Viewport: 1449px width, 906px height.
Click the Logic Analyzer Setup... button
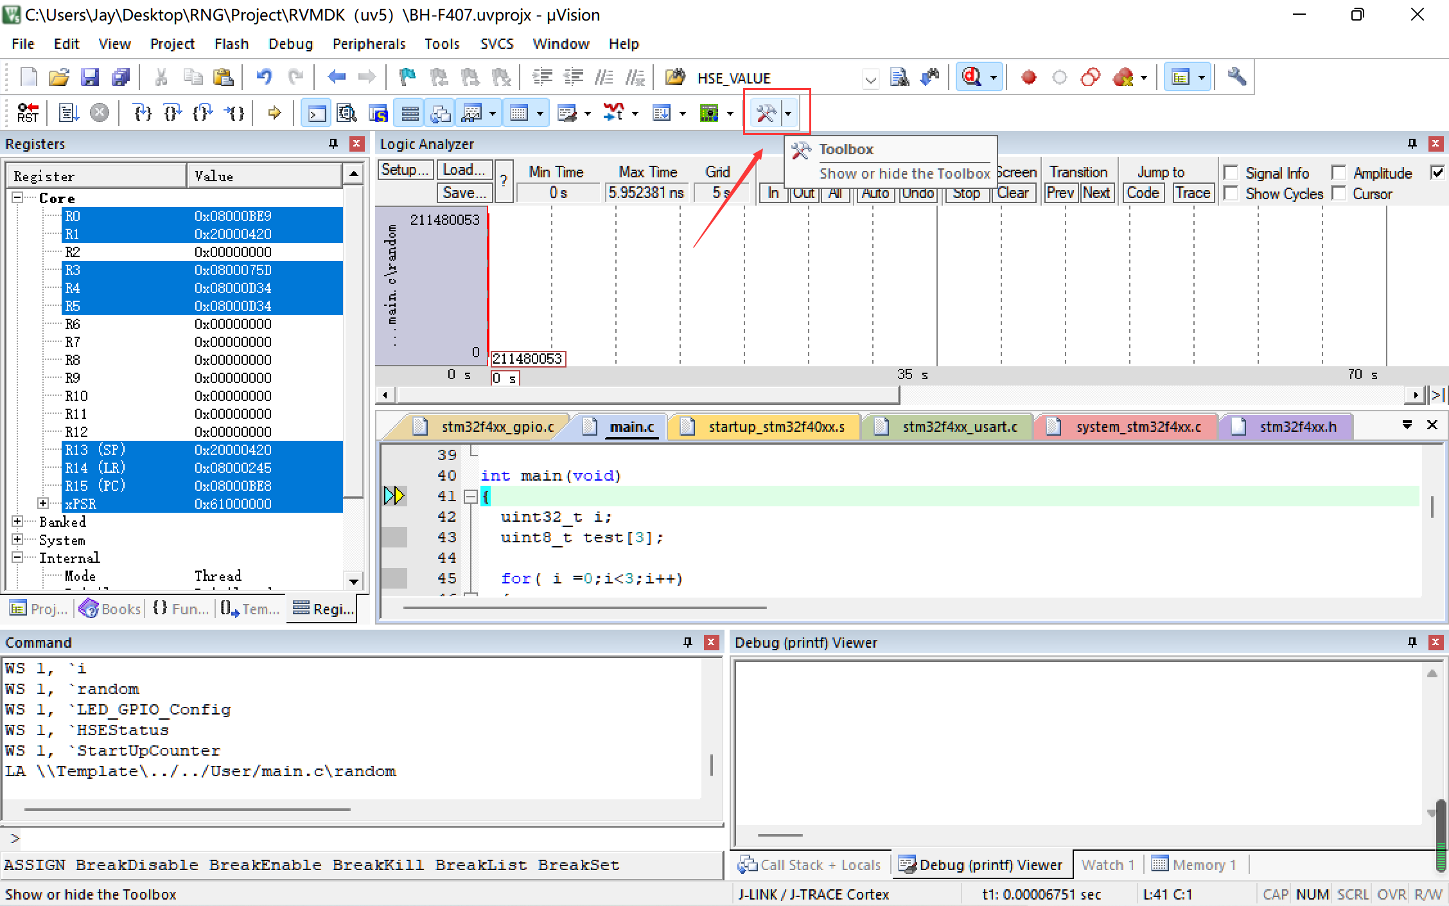(405, 170)
